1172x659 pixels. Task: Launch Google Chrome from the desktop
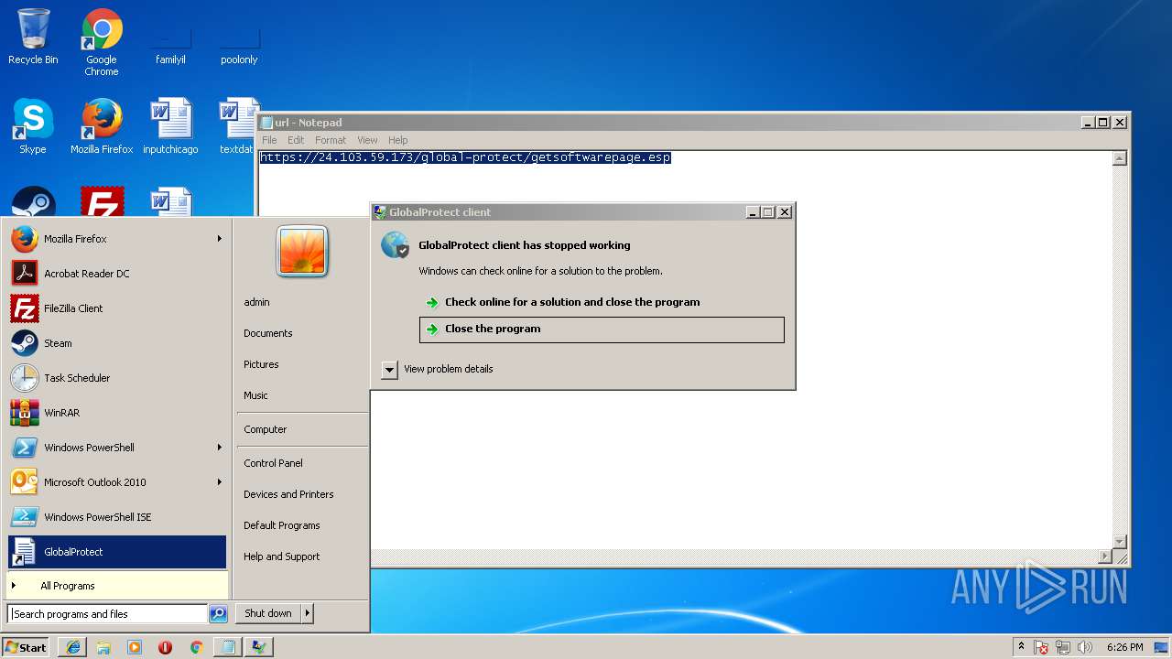[x=102, y=42]
